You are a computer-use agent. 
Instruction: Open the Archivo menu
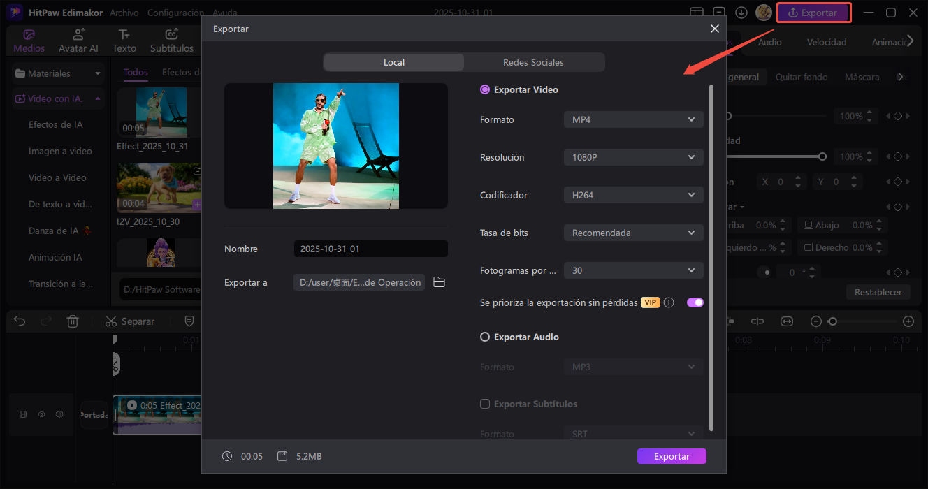(124, 13)
